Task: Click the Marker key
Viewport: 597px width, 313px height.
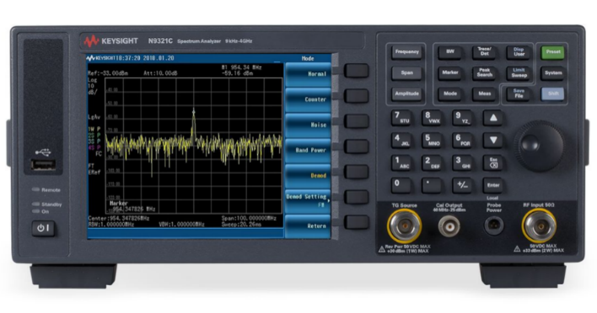Action: 450,72
